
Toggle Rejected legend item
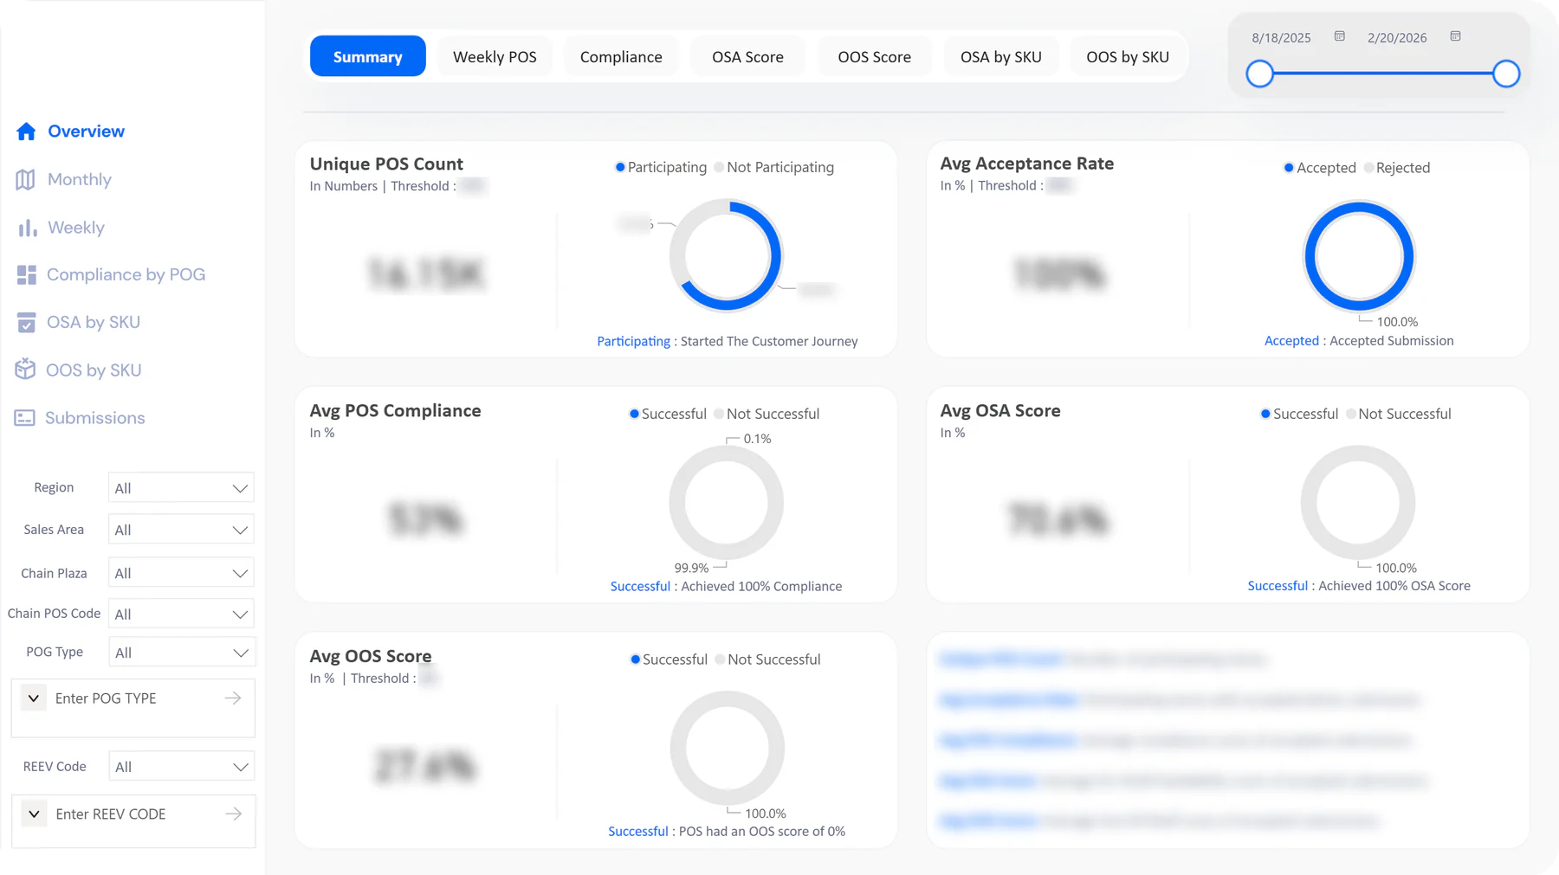pyautogui.click(x=1397, y=168)
